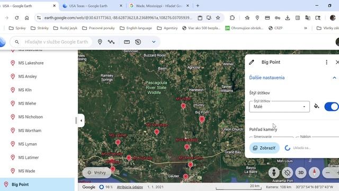339x191 pixels.
Task: Select the draw path or polygon tool
Action: pos(111,42)
